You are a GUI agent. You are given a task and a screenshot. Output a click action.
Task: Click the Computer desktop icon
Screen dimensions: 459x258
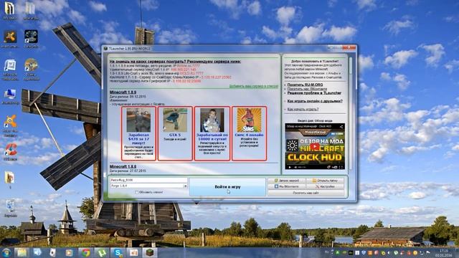[11, 97]
